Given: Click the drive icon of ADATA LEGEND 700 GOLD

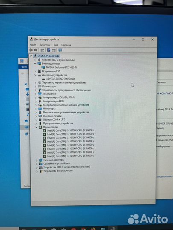Looking at the screenshot, I should coord(44,79).
